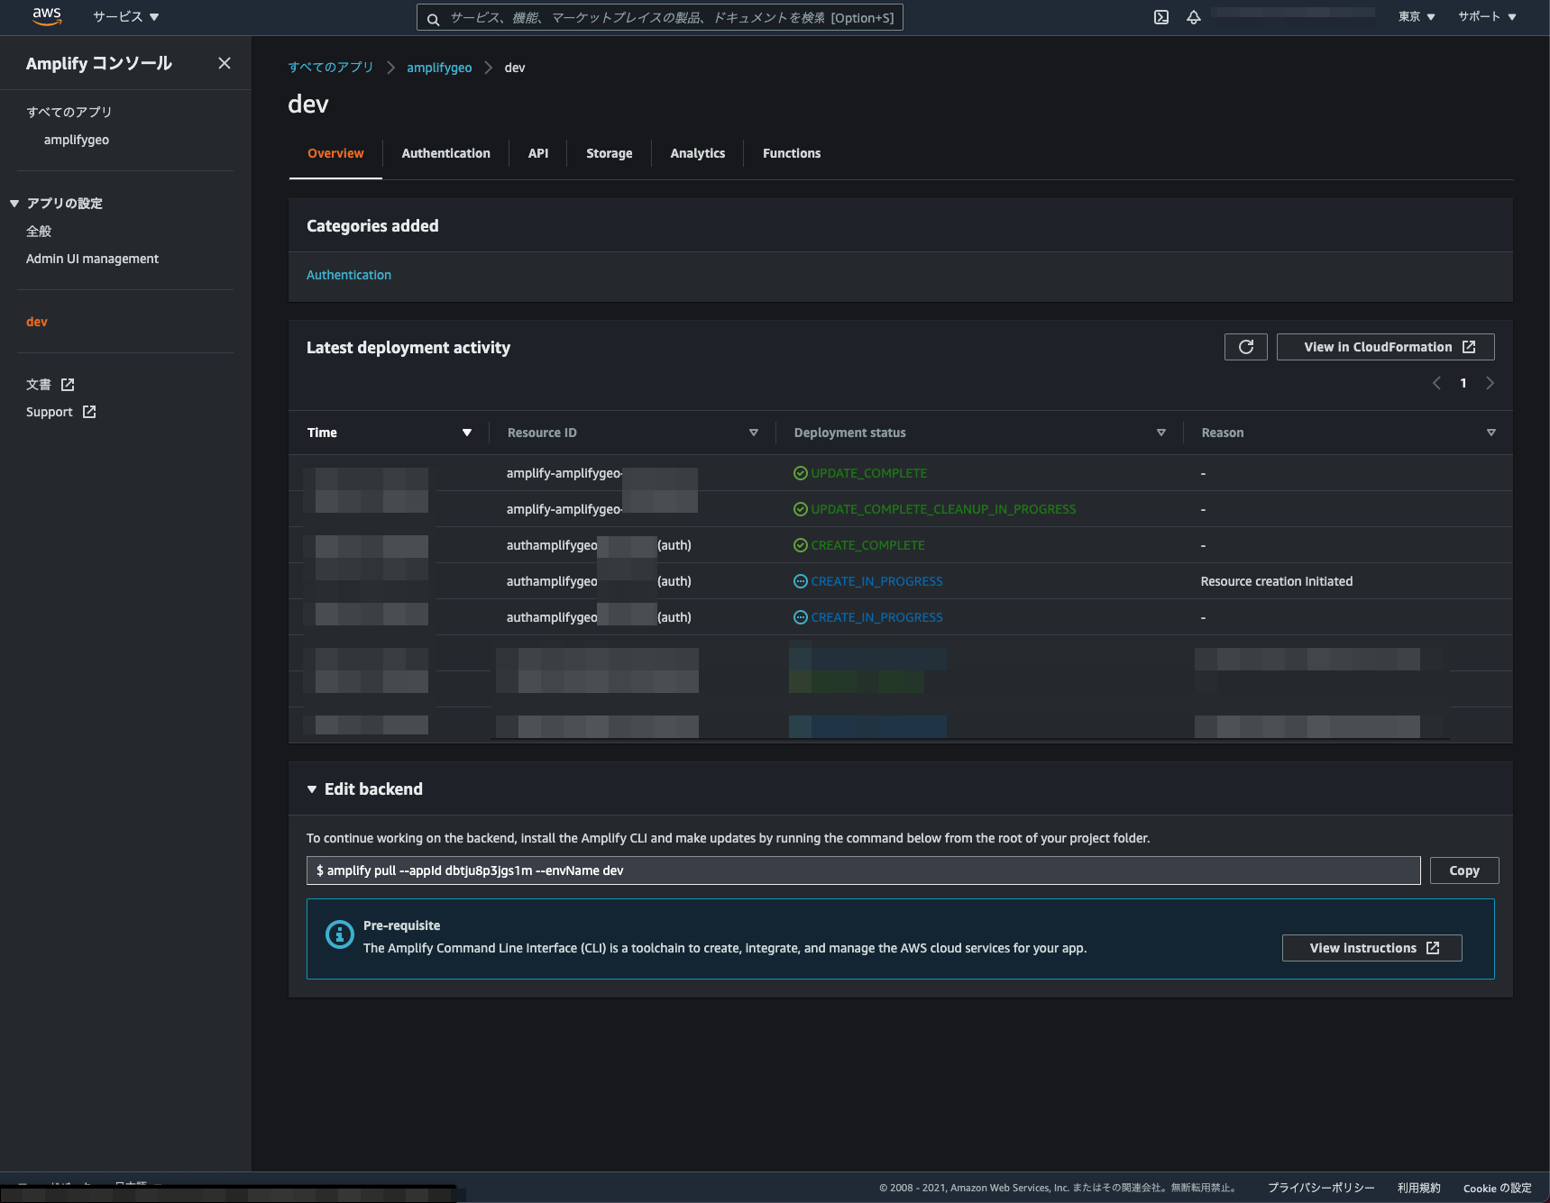Open Admin UI management

[92, 259]
